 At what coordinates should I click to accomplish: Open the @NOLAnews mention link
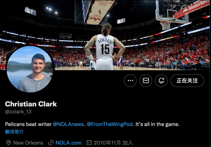pos(68,124)
